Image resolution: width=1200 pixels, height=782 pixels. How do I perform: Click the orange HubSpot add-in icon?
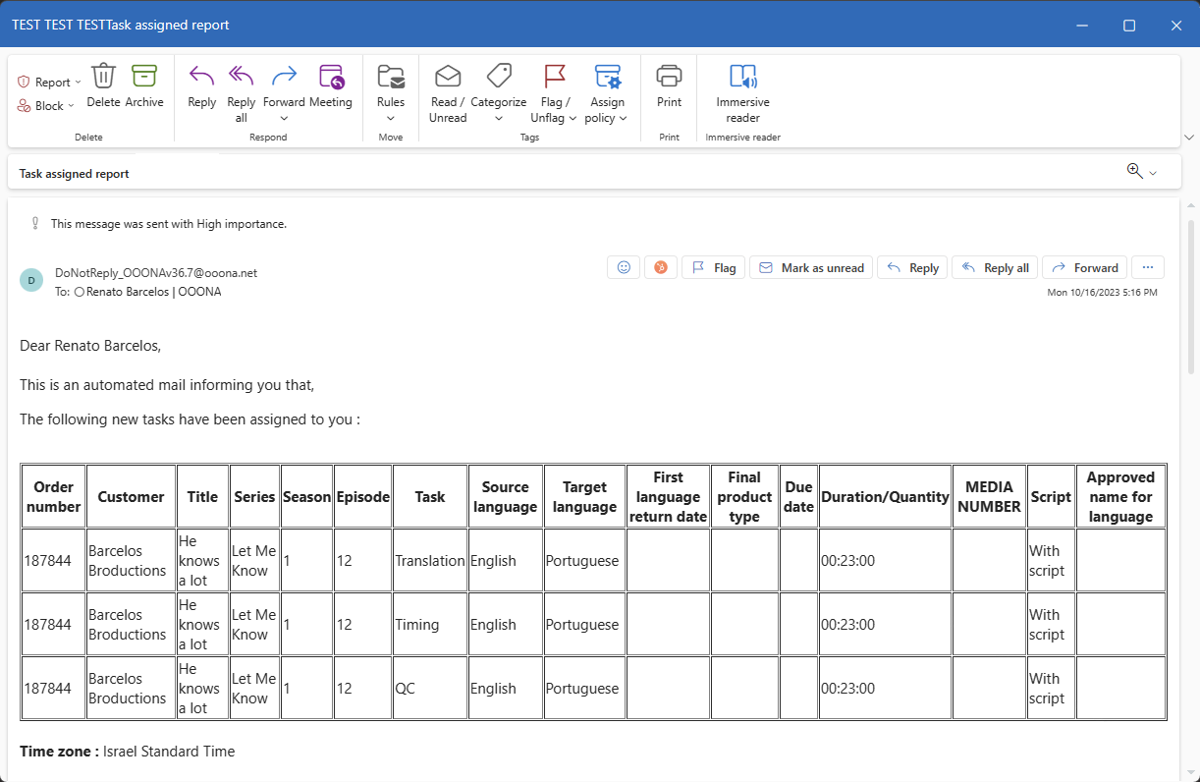click(x=661, y=267)
